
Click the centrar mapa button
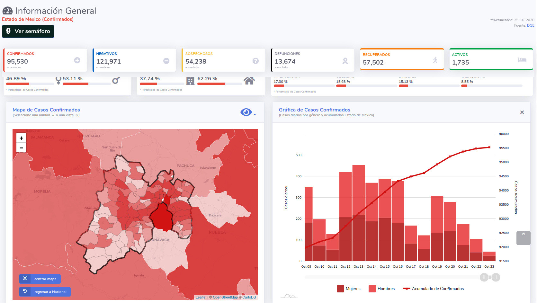point(40,279)
